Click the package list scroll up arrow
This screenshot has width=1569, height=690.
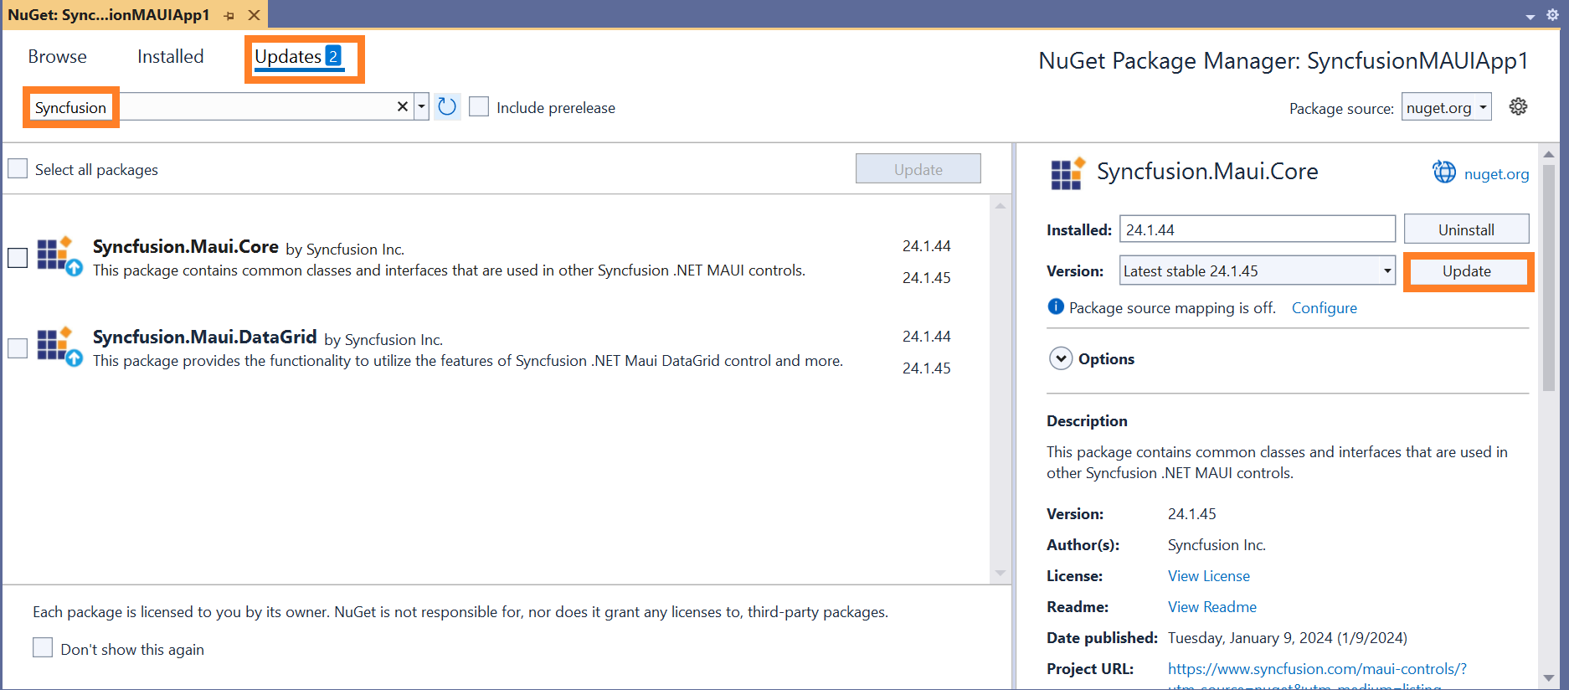tap(1000, 205)
